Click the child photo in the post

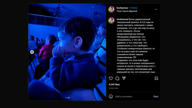67,52
